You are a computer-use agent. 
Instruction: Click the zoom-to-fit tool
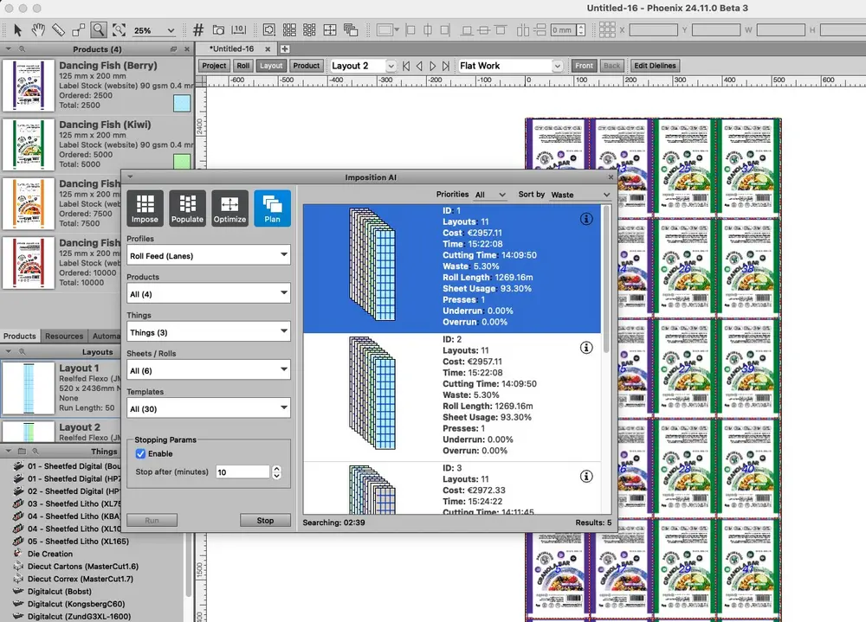pyautogui.click(x=119, y=29)
